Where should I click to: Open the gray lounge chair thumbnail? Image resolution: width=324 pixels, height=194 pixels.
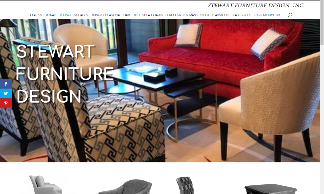click(x=125, y=187)
